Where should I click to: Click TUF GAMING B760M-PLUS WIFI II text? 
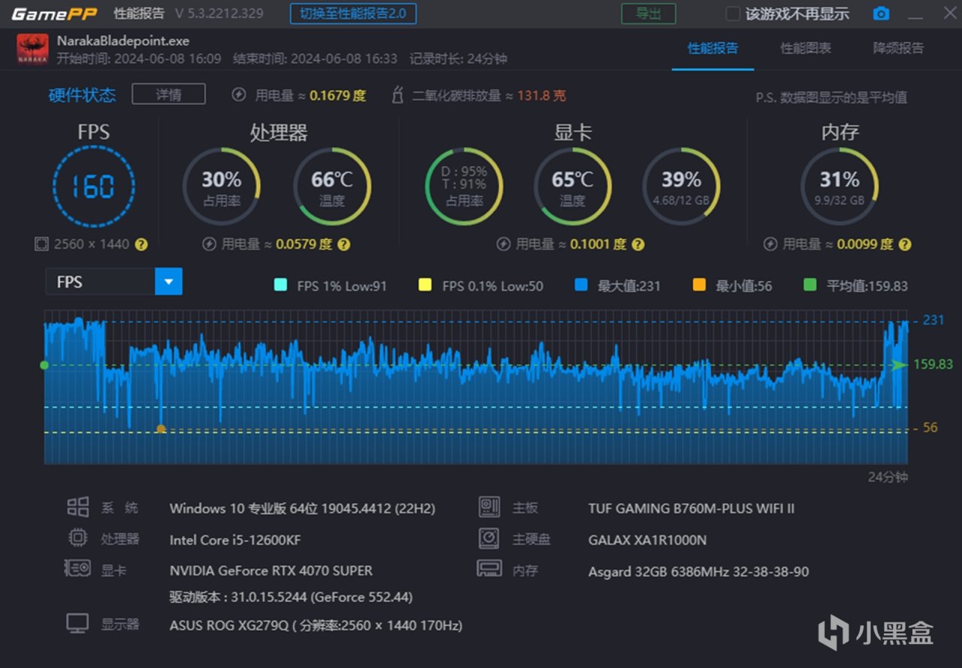click(x=691, y=509)
